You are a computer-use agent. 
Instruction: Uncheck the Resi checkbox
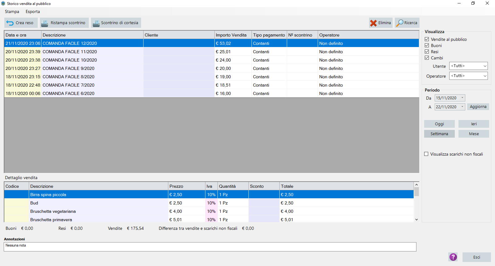[x=427, y=52]
